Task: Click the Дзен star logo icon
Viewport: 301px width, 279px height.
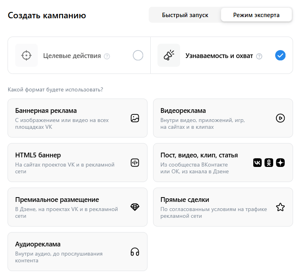Action: (x=280, y=163)
